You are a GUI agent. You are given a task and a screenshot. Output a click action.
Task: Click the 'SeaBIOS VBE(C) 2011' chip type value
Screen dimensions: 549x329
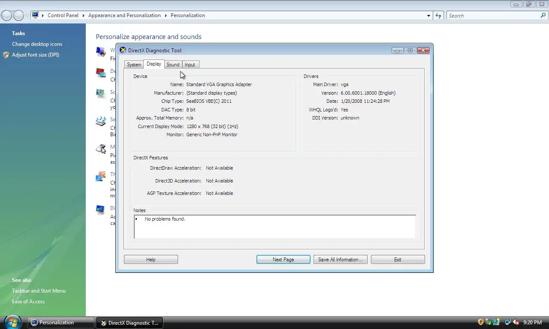209,101
